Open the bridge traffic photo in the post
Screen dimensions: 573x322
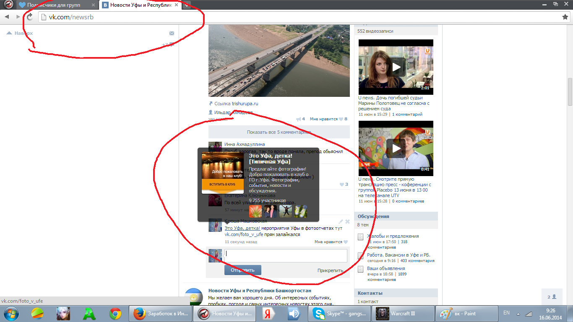click(279, 60)
